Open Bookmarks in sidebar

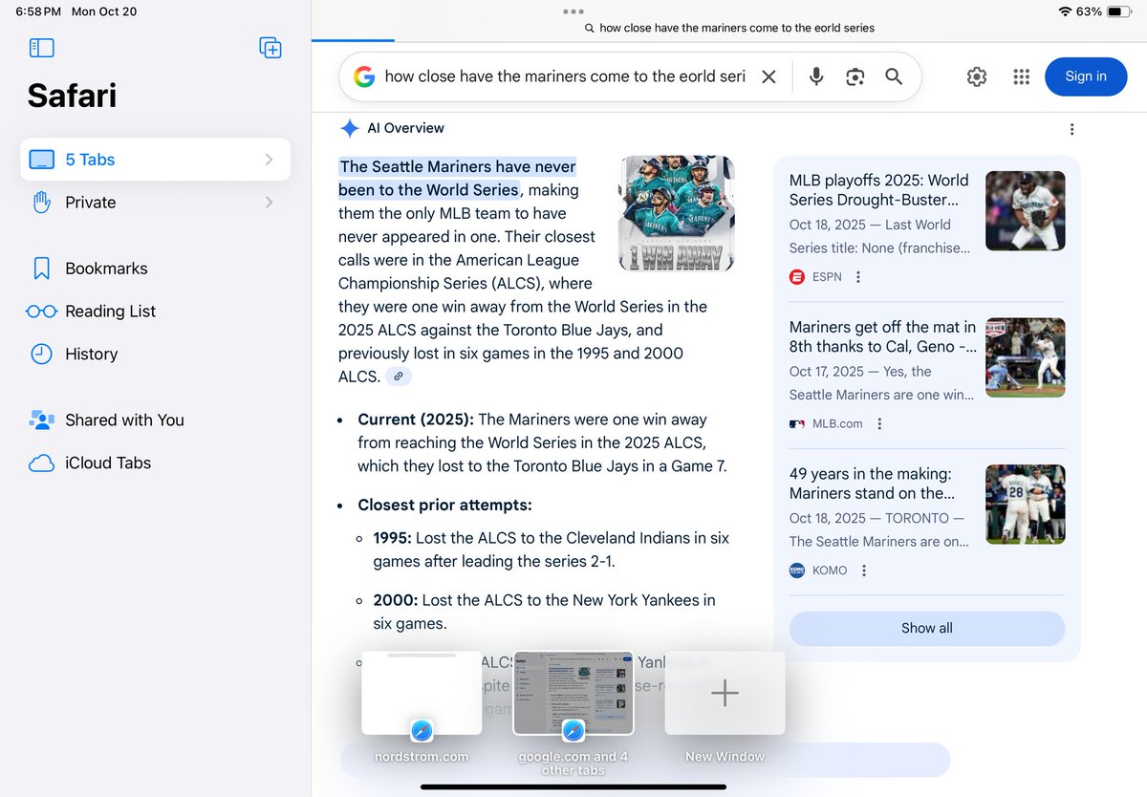pos(106,269)
